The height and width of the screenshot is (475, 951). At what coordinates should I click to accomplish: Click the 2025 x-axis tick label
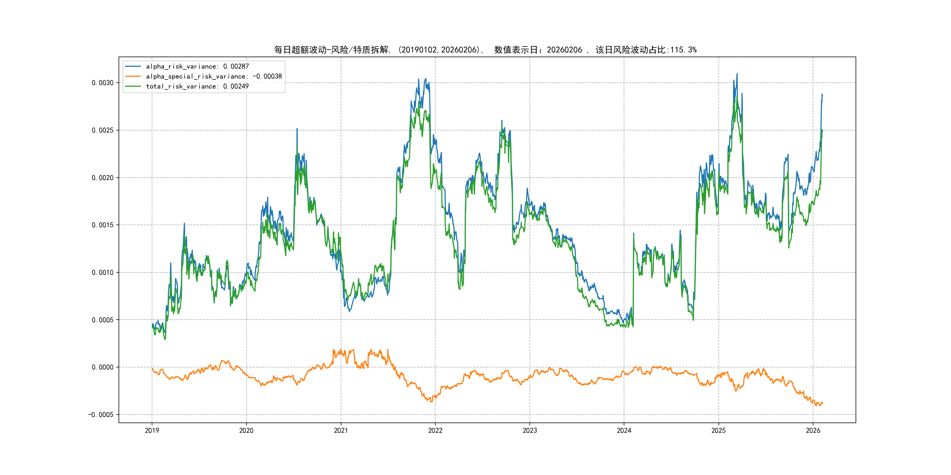tap(719, 430)
